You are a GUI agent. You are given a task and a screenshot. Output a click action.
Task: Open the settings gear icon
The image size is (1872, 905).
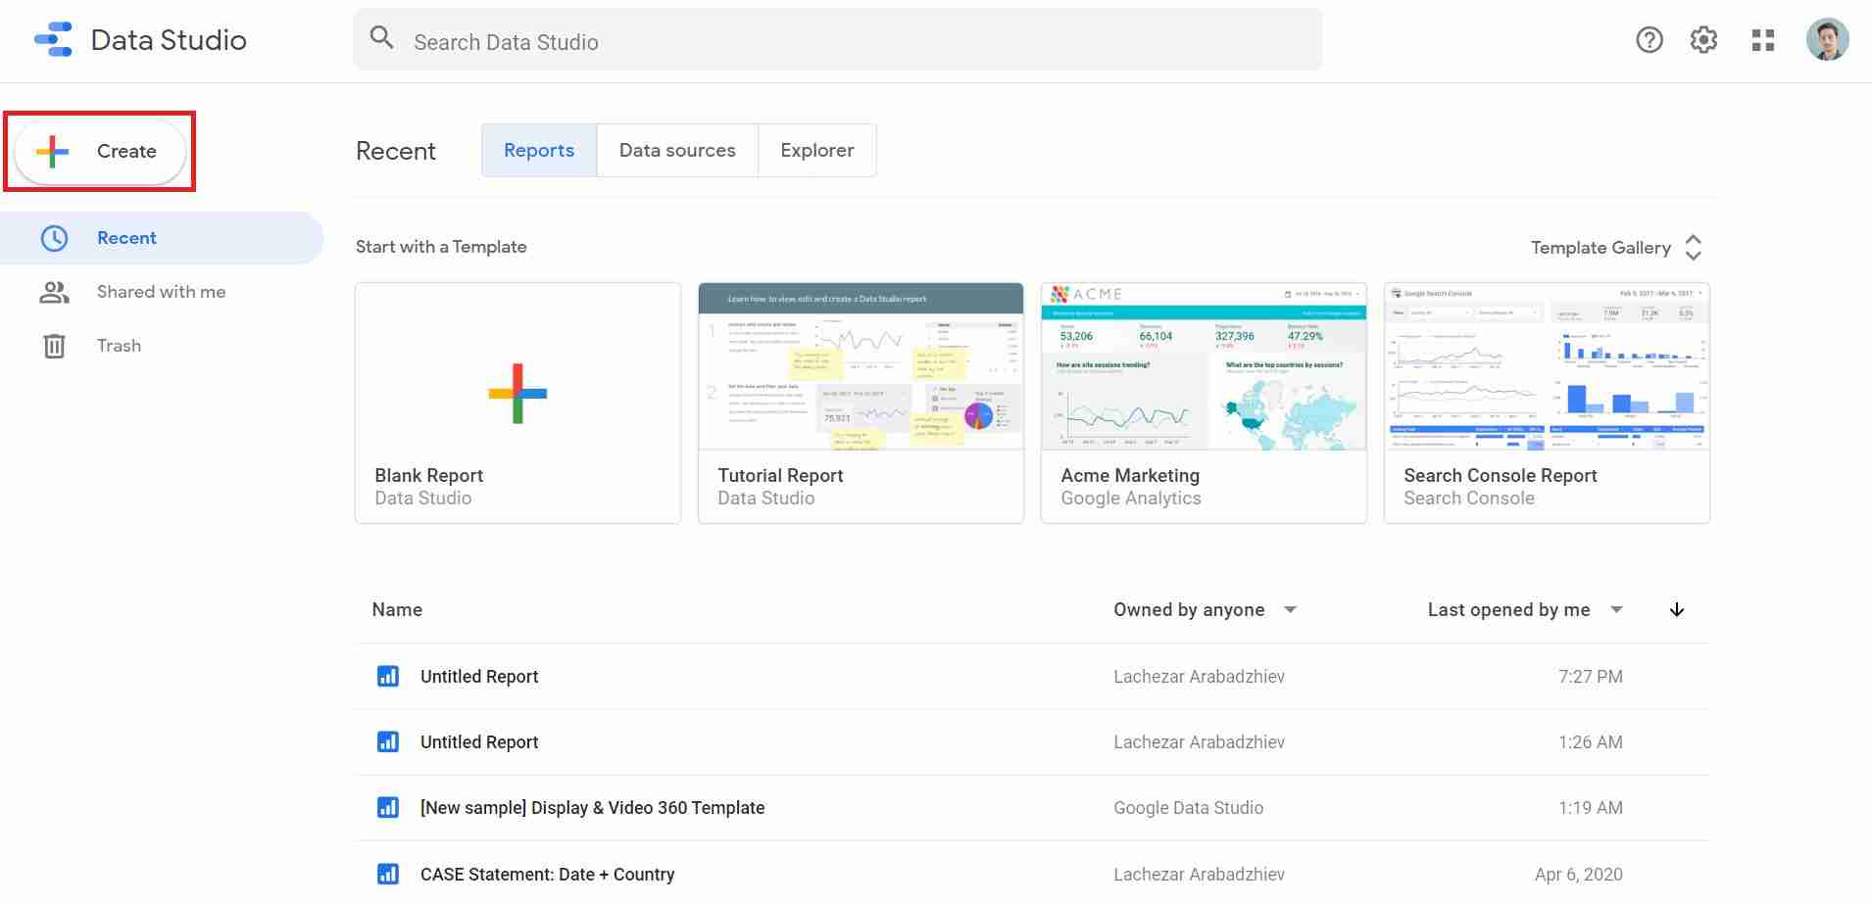pos(1704,40)
